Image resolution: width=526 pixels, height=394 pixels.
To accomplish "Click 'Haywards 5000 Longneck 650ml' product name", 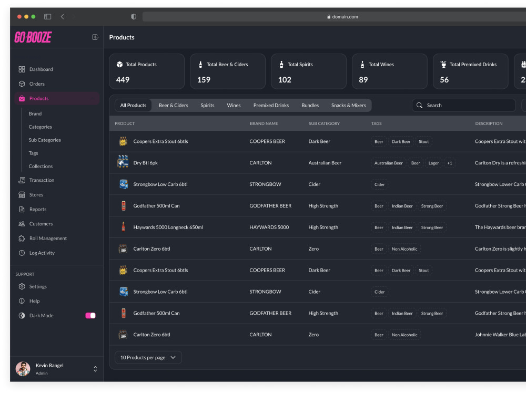I will click(168, 227).
